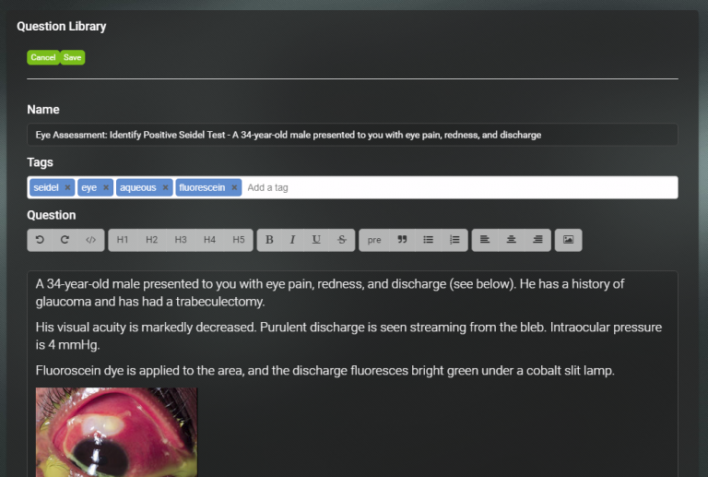
Task: Remove the eye tag
Action: click(x=106, y=187)
